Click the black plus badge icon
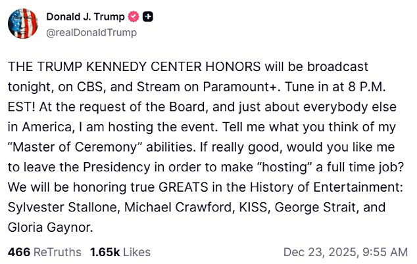Viewport: 417px width, 264px height. coord(148,17)
